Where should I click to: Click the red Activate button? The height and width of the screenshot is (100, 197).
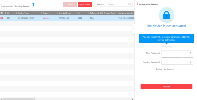[166, 87]
